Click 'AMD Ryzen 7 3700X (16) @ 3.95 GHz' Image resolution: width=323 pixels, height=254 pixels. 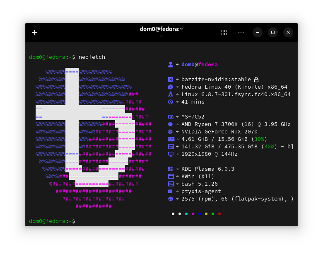pos(236,124)
